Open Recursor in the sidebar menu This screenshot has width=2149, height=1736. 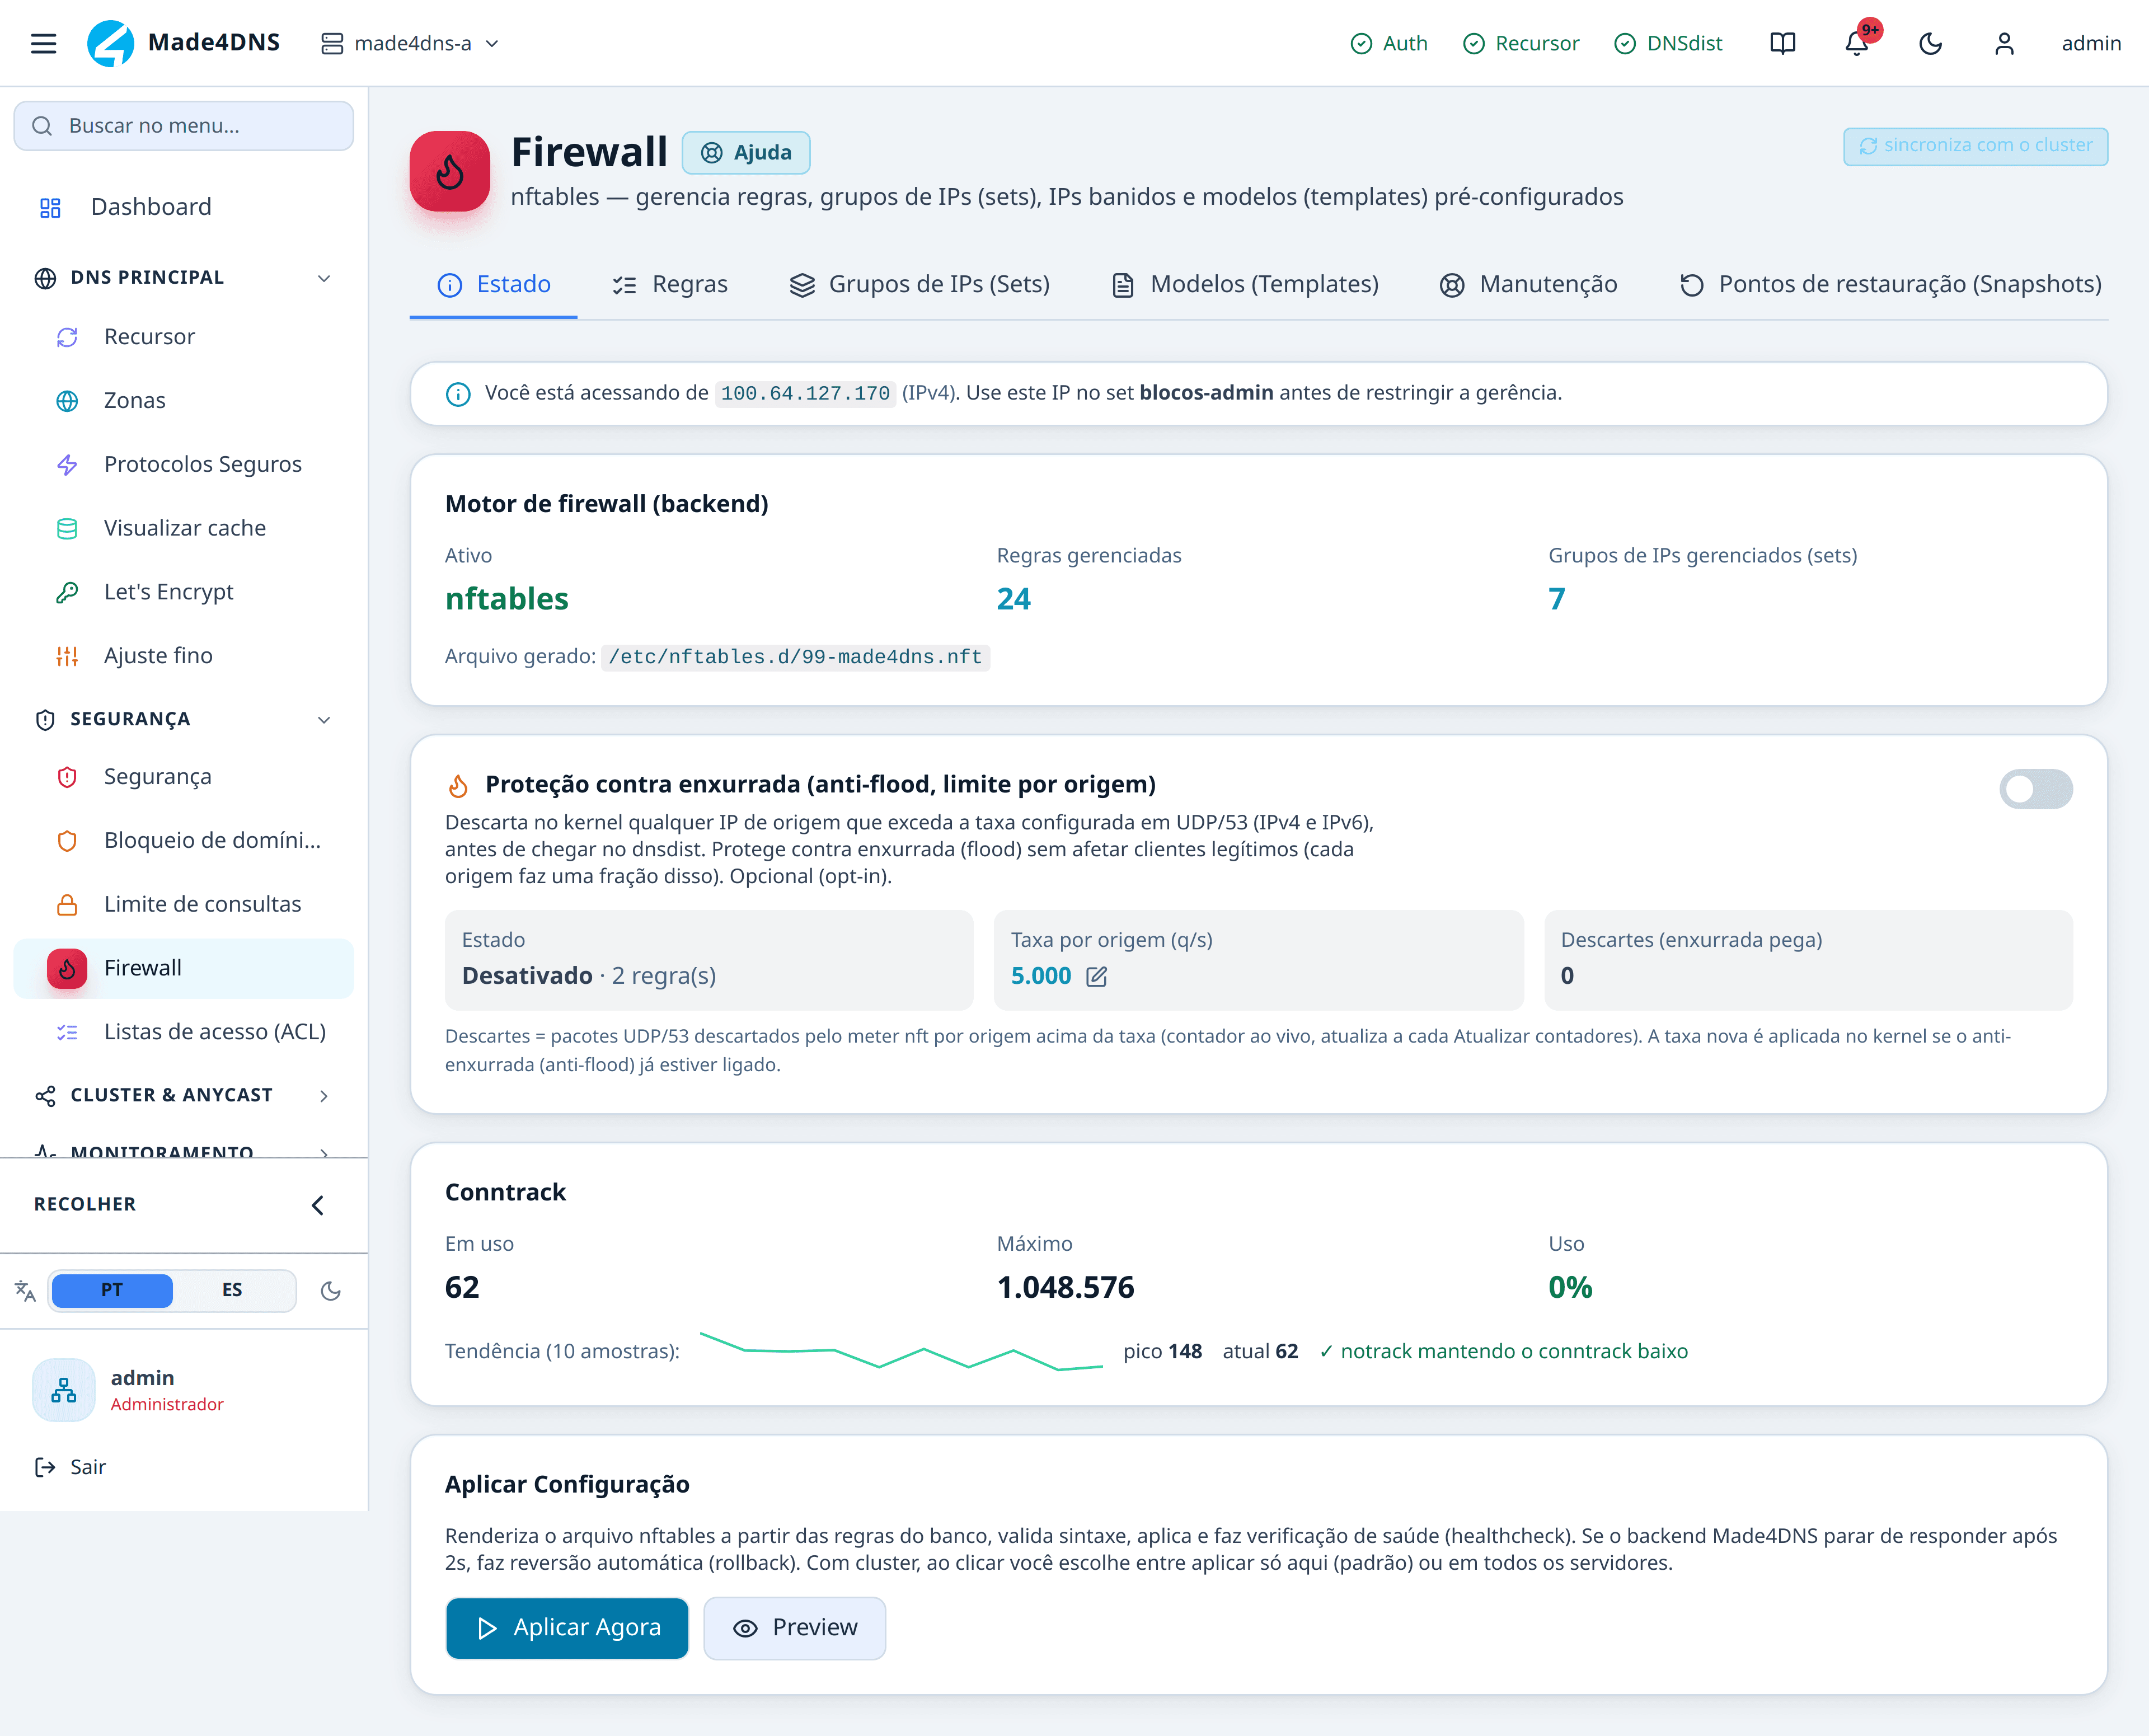(x=184, y=337)
